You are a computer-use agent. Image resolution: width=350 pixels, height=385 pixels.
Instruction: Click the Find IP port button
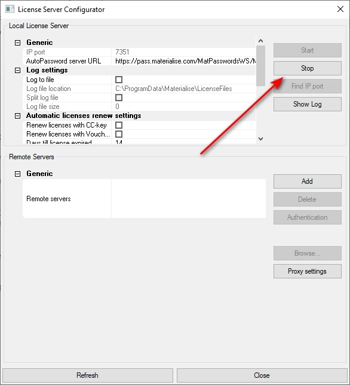(x=308, y=86)
